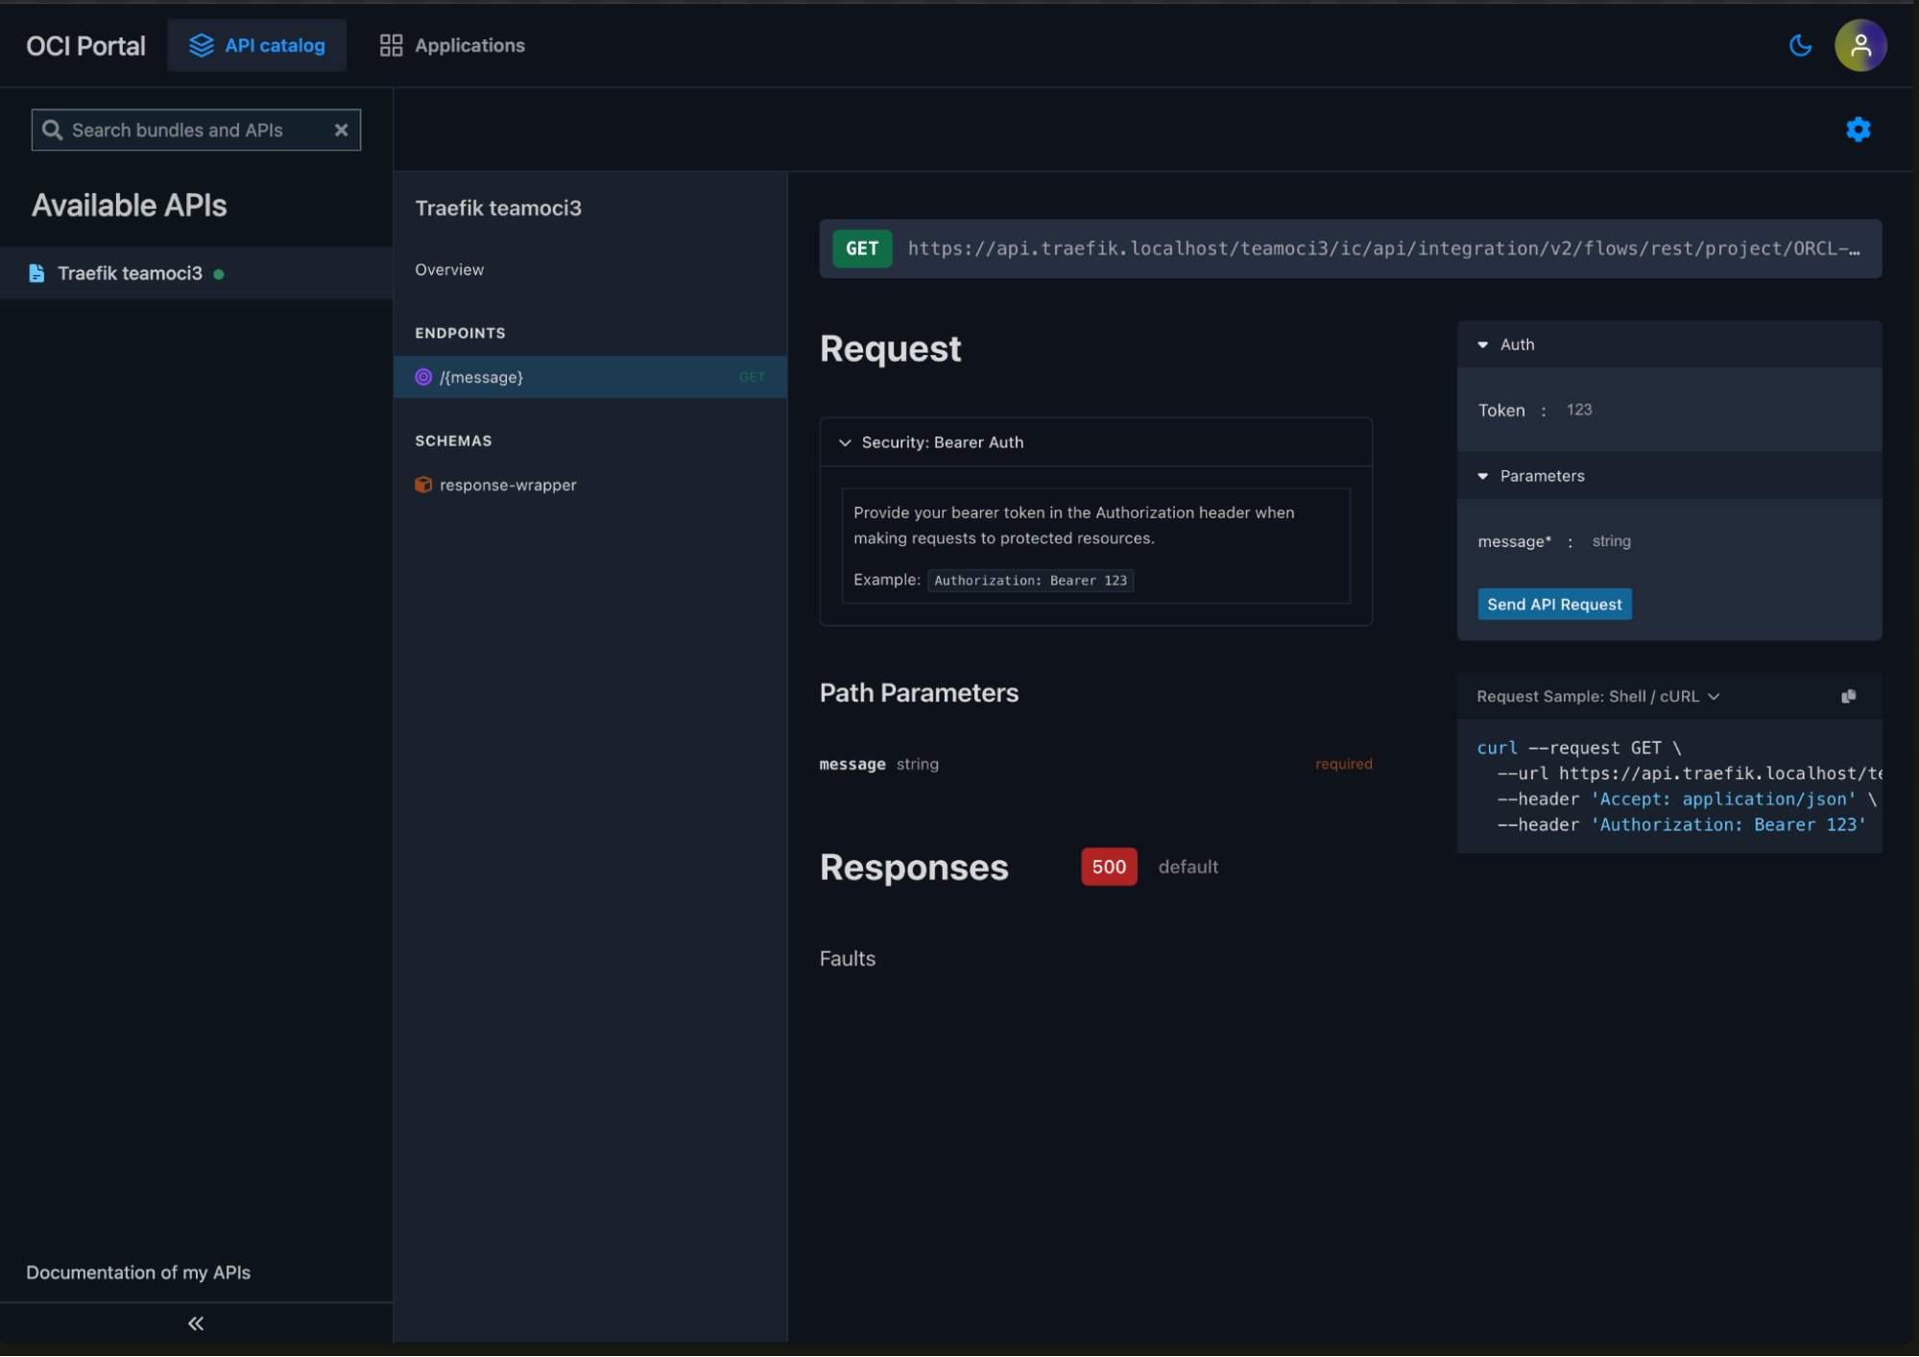Click the curl --request GET line
Image resolution: width=1919 pixels, height=1357 pixels.
1578,748
